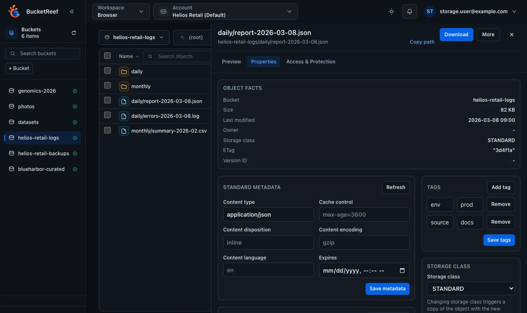Switch to the Preview tab
The width and height of the screenshot is (527, 313).
pos(231,62)
